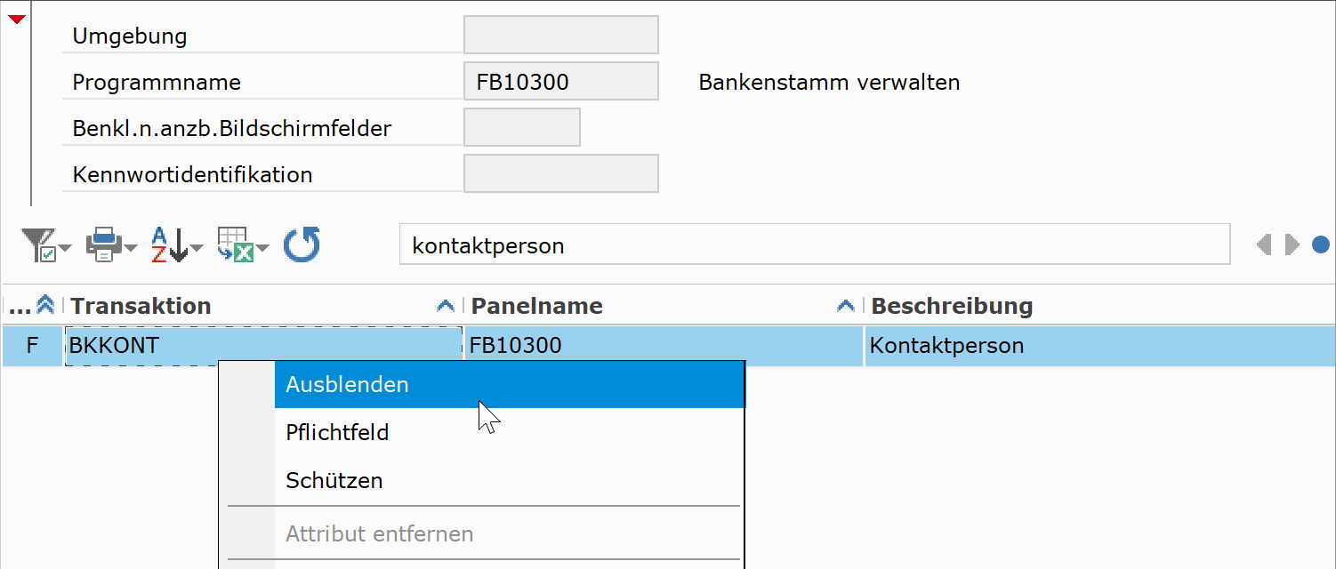
Task: Collapse the red triangle section marker
Action: point(16,19)
